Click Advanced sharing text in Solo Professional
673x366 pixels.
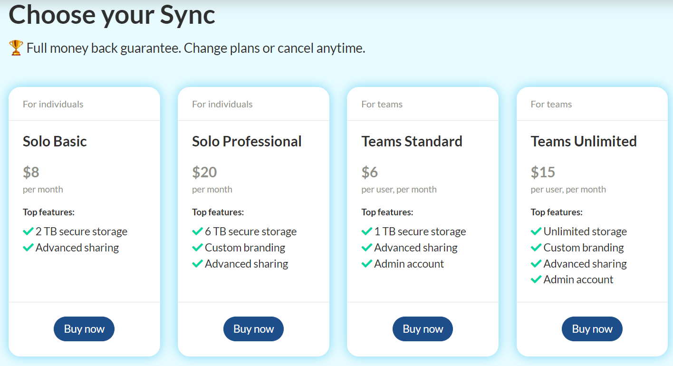246,264
